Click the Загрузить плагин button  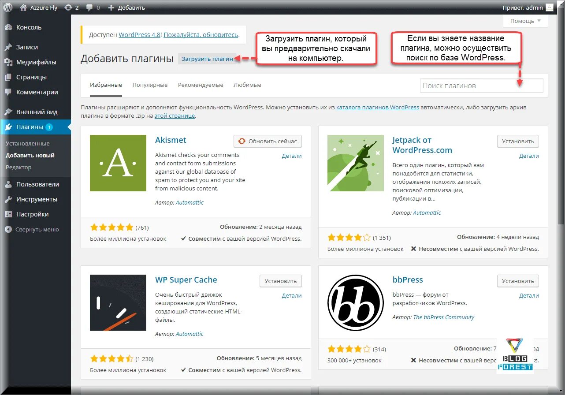[207, 59]
